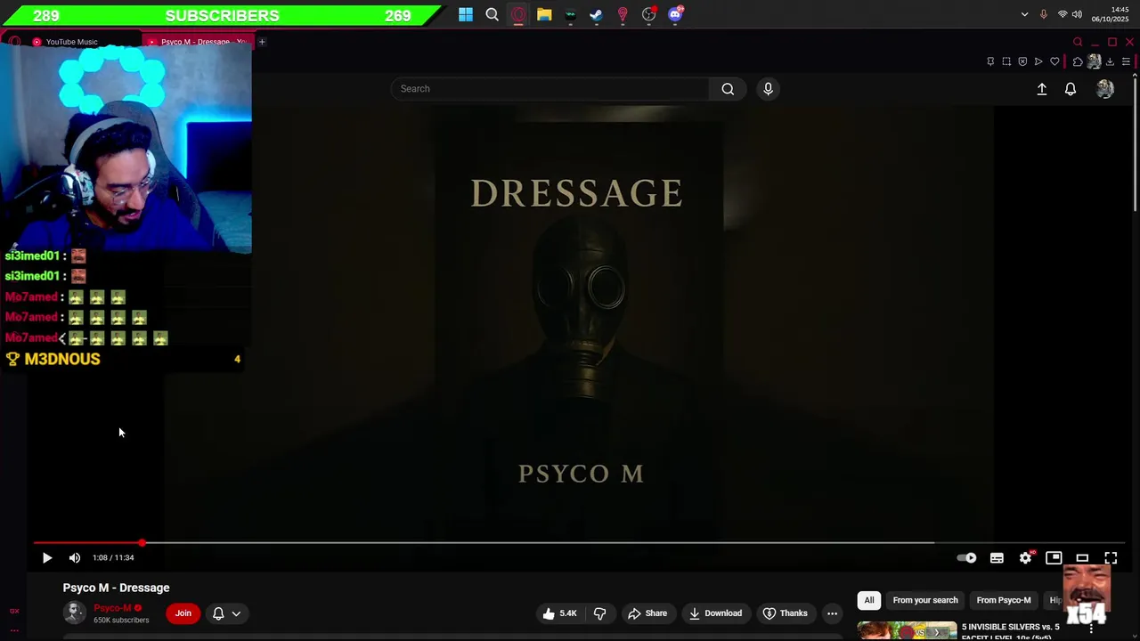Open the browser extensions cube icon
Screen dimensions: 1140x641
pyautogui.click(x=1078, y=61)
